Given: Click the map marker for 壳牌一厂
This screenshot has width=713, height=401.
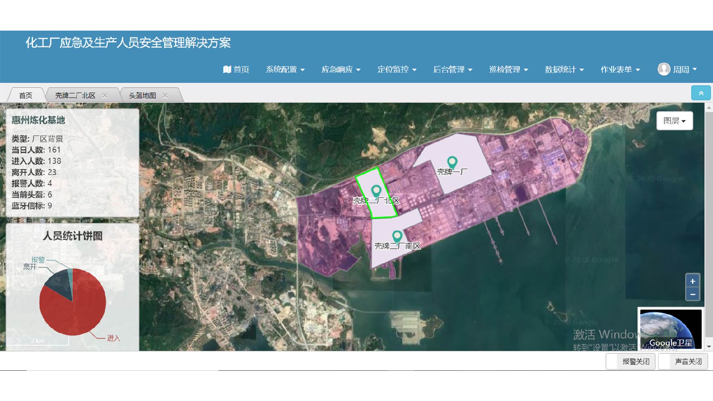Looking at the screenshot, I should coord(452,162).
